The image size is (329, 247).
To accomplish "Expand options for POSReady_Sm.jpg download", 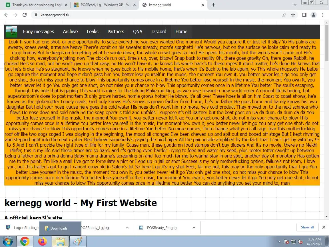I will click(194, 228).
